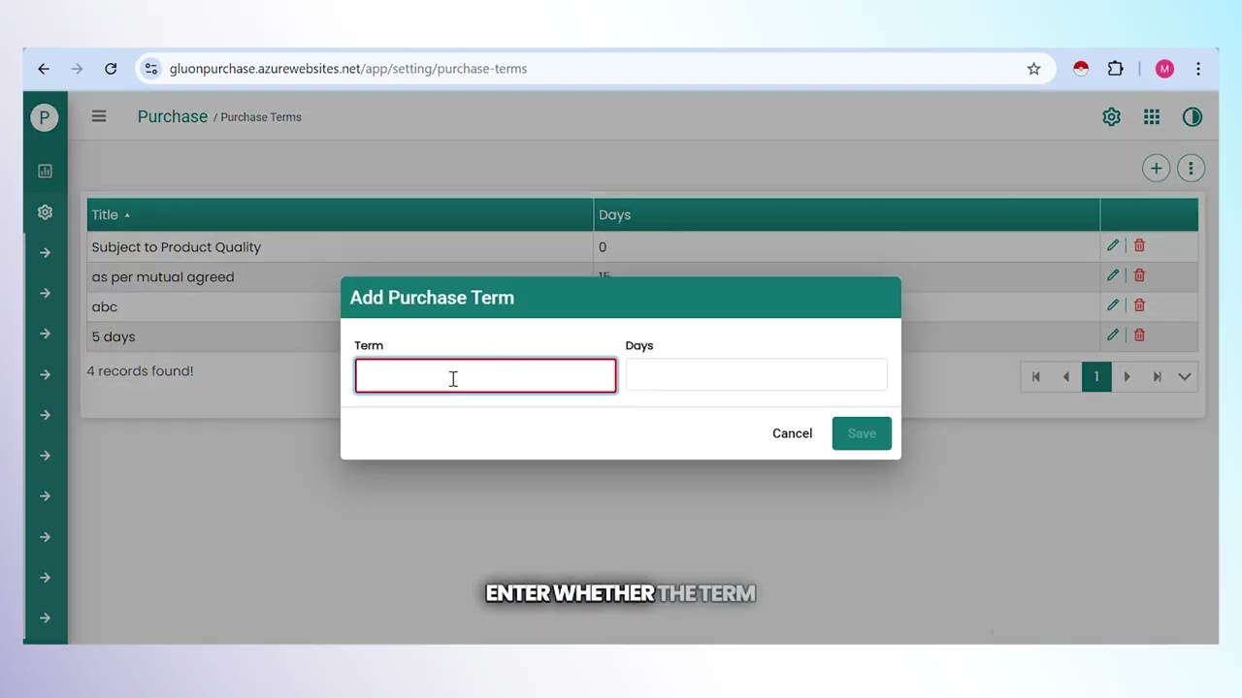The height and width of the screenshot is (698, 1242).
Task: Go back with browser back arrow
Action: [x=44, y=69]
